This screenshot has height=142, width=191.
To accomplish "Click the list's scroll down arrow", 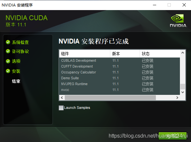I will click(x=183, y=92).
